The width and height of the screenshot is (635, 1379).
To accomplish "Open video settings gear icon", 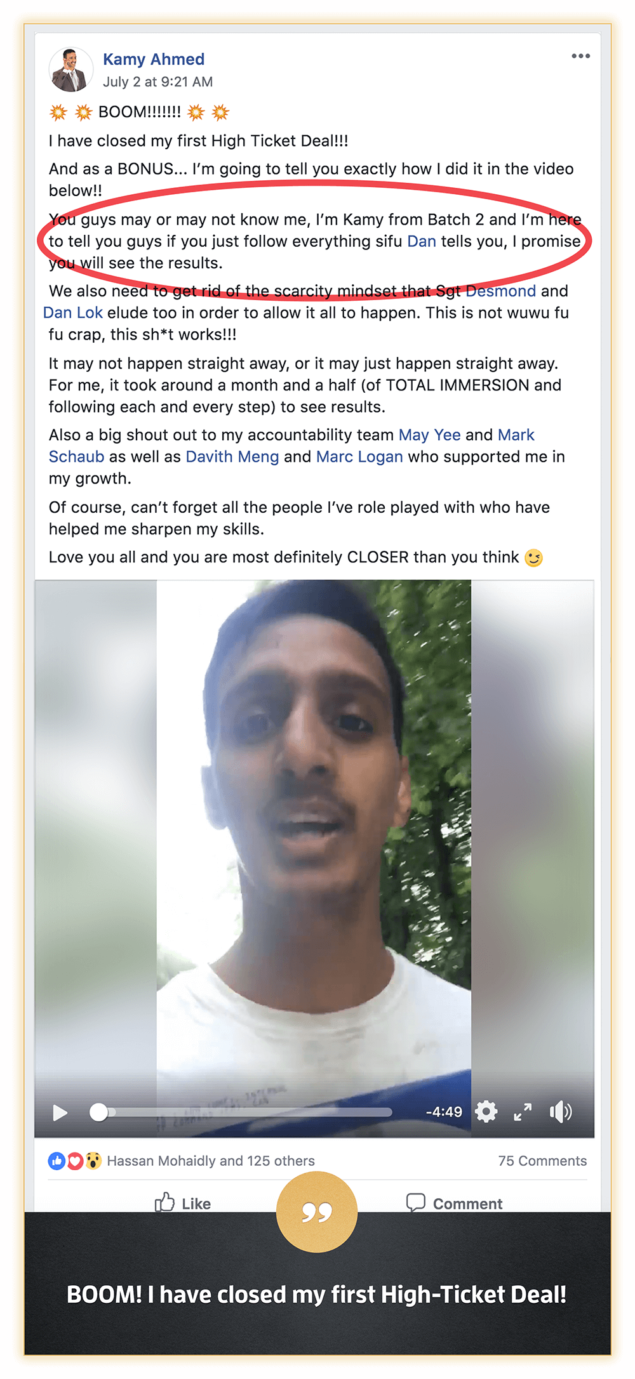I will click(486, 1111).
